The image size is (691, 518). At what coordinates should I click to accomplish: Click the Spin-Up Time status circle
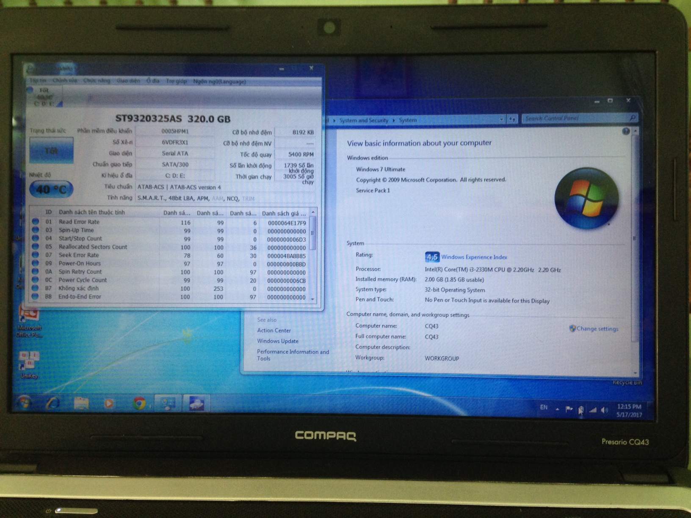pyautogui.click(x=36, y=230)
